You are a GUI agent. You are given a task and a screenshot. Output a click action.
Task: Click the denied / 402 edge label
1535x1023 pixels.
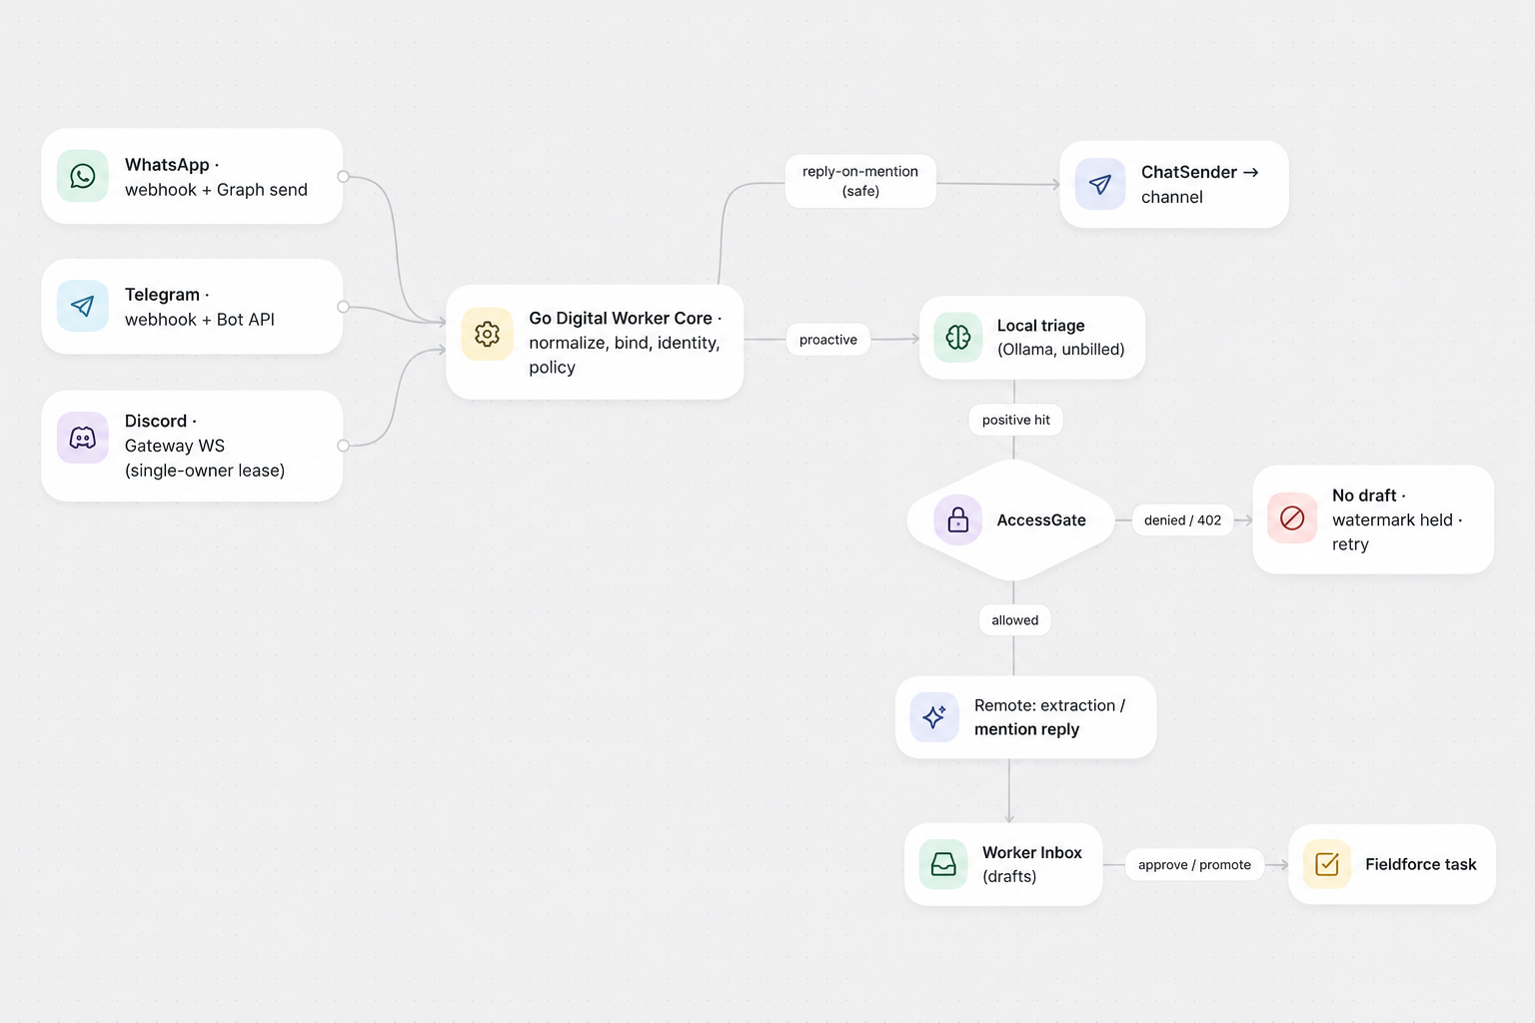click(1182, 520)
